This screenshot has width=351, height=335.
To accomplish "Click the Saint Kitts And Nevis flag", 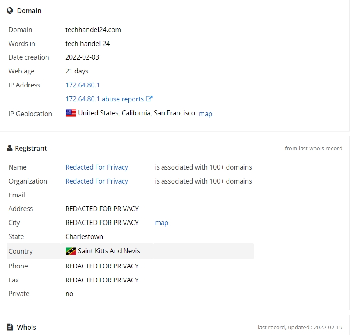I will click(x=71, y=251).
